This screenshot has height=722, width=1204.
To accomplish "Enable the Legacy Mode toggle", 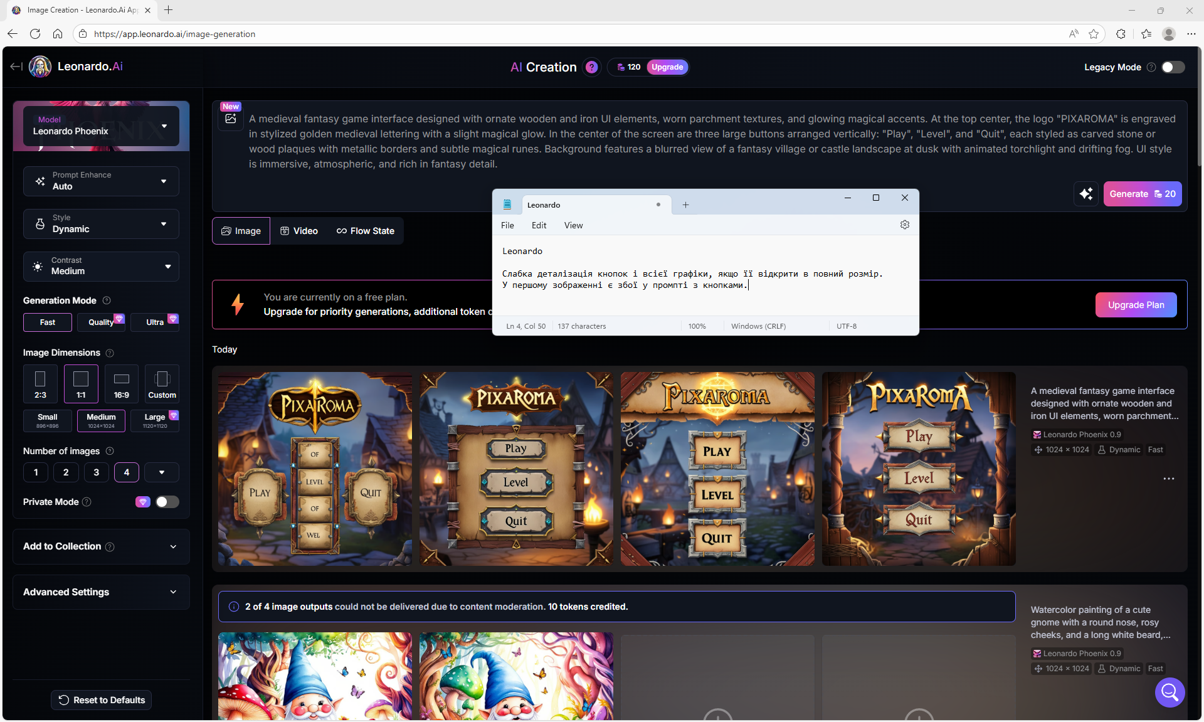I will click(1173, 67).
